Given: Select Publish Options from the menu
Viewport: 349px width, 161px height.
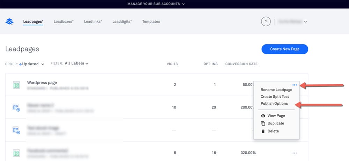Looking at the screenshot, I should click(x=274, y=104).
